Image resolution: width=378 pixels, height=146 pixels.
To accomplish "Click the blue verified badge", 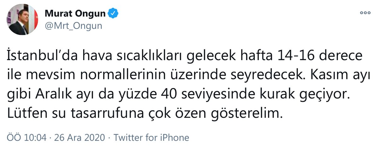I will [113, 13].
